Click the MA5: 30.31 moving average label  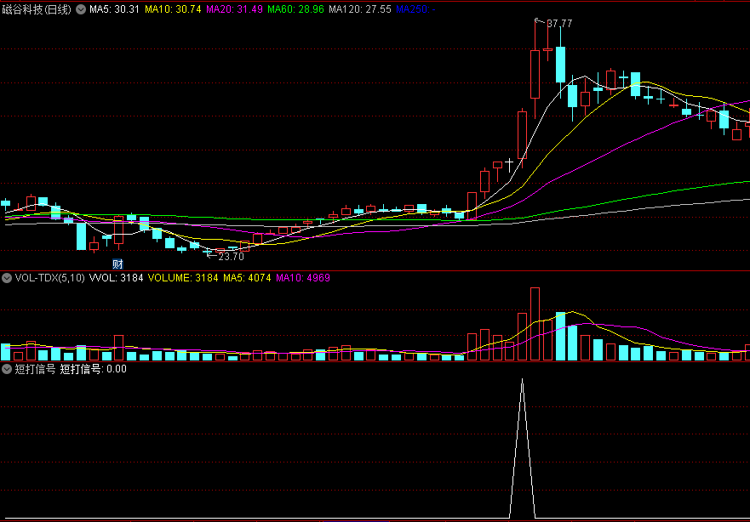tap(114, 9)
